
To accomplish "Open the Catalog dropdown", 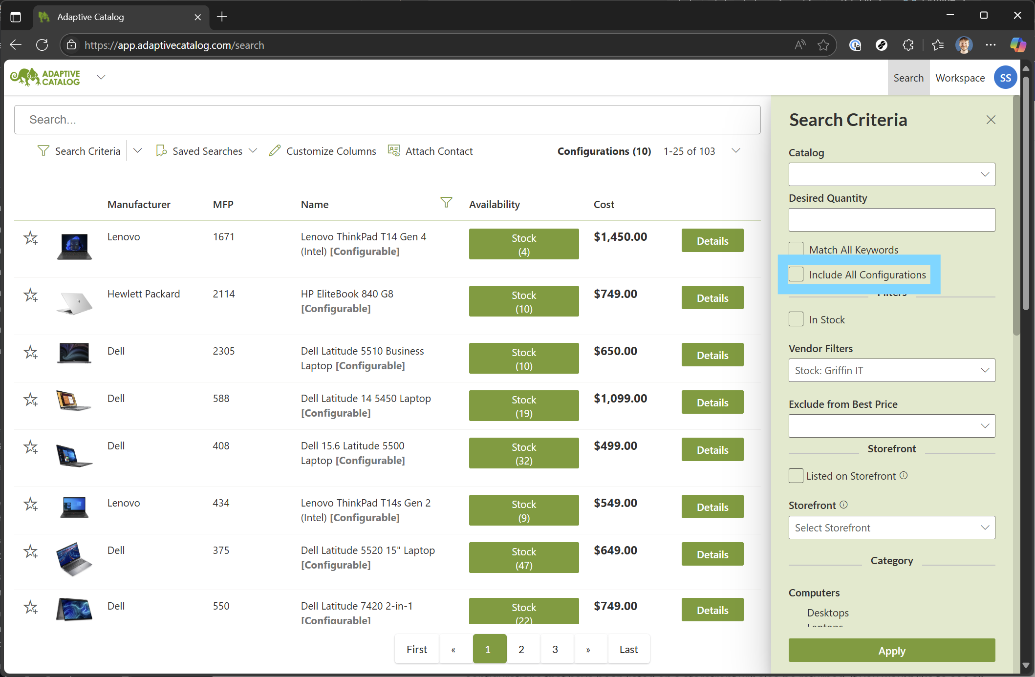I will (x=892, y=174).
